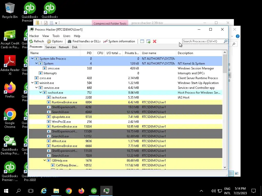Click find window and thread icon
This screenshot has width=262, height=196.
148,41
